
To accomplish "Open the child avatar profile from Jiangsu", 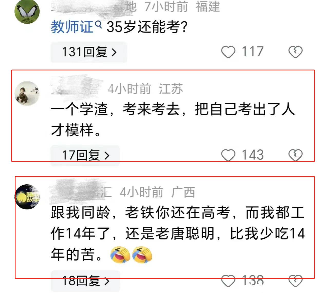I will (27, 94).
